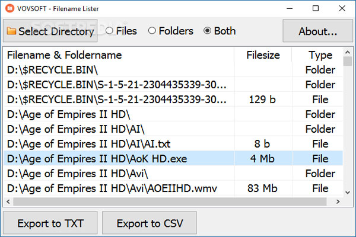The image size is (356, 237).
Task: Close the Filename Lister window
Action: point(342,9)
